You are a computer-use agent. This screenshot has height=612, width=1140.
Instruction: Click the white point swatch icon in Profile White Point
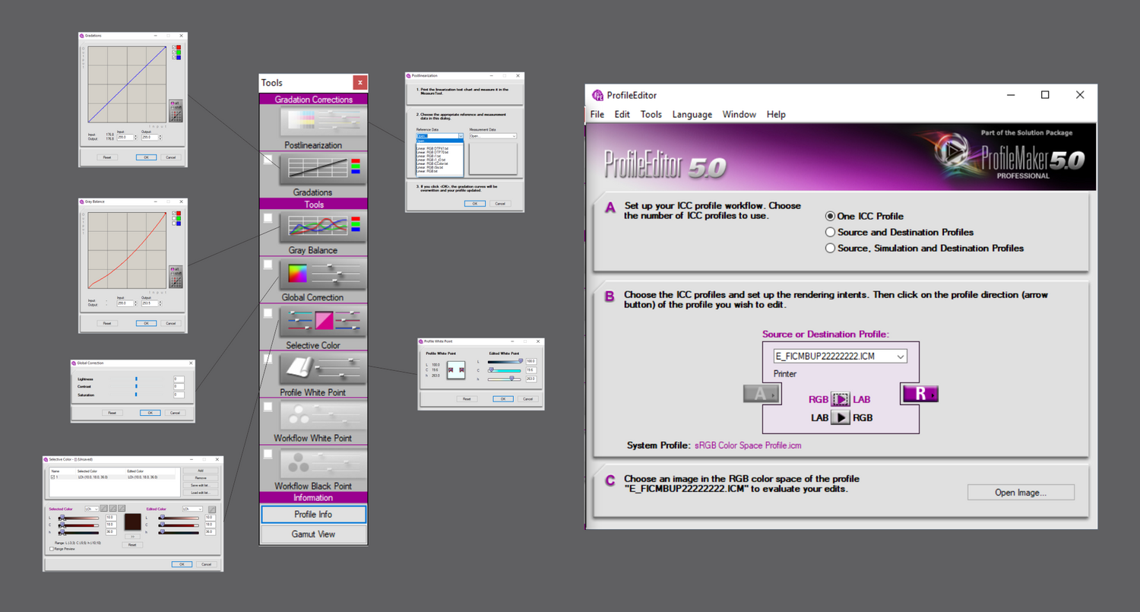click(456, 370)
